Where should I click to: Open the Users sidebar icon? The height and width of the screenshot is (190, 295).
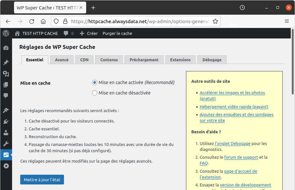[x=6, y=133]
